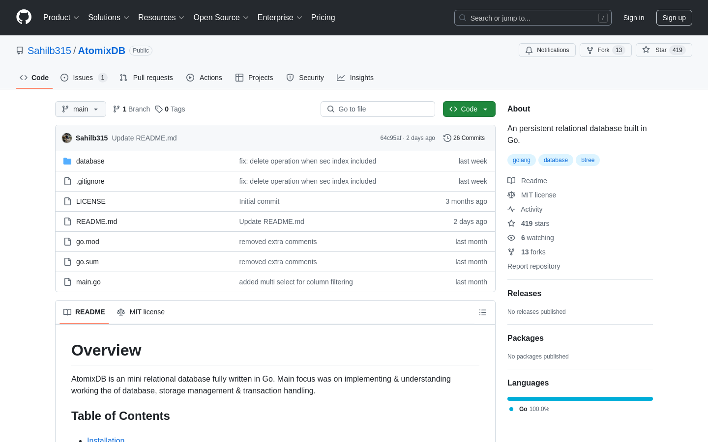This screenshot has width=708, height=442.
Task: Click the GitHub logo icon
Action: coord(24,17)
